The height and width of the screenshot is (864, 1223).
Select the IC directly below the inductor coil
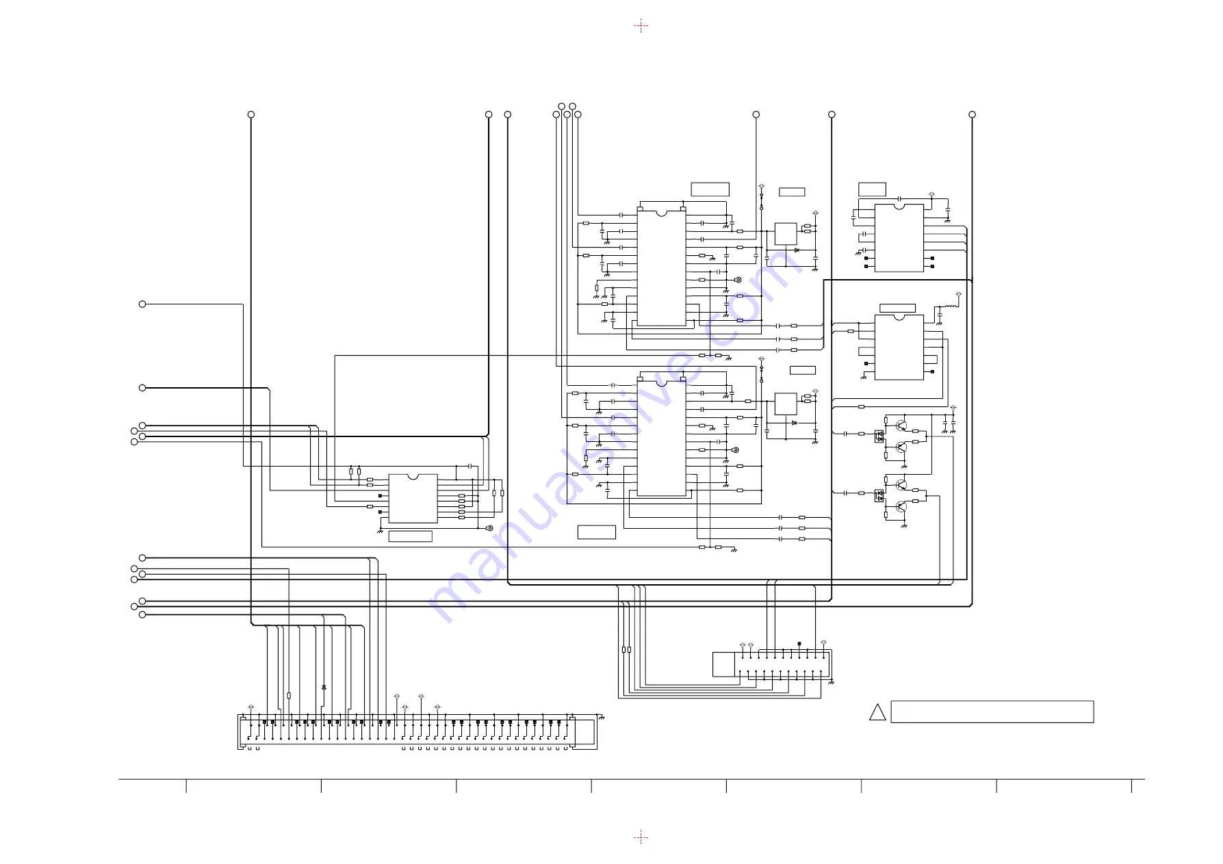coord(899,347)
